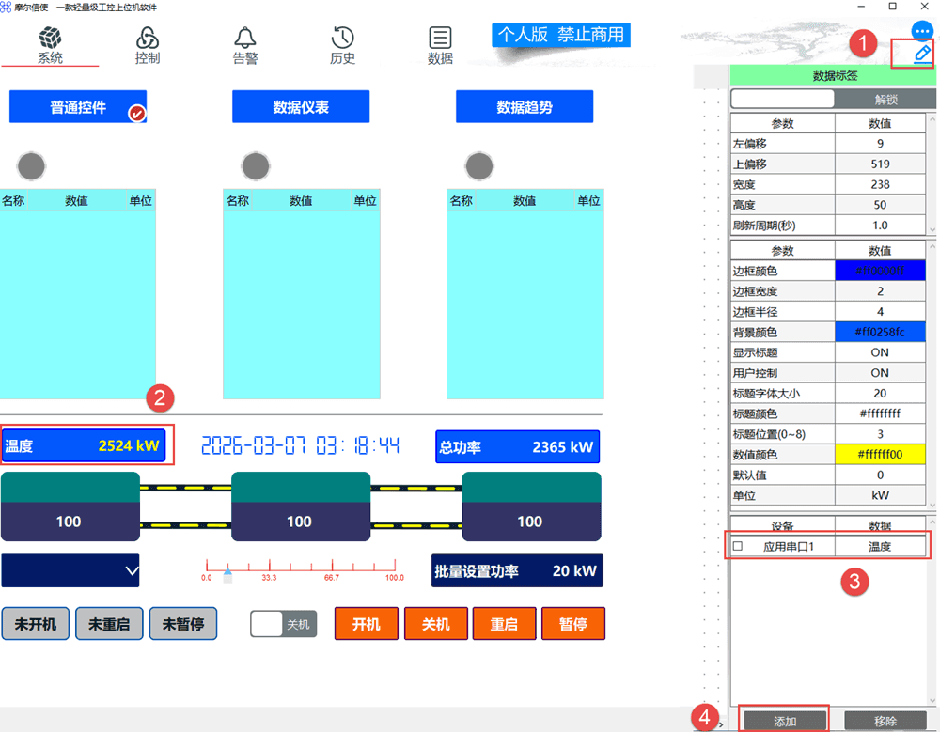This screenshot has width=940, height=732.
Task: Click the blue more-options ellipsis icon
Action: [922, 31]
